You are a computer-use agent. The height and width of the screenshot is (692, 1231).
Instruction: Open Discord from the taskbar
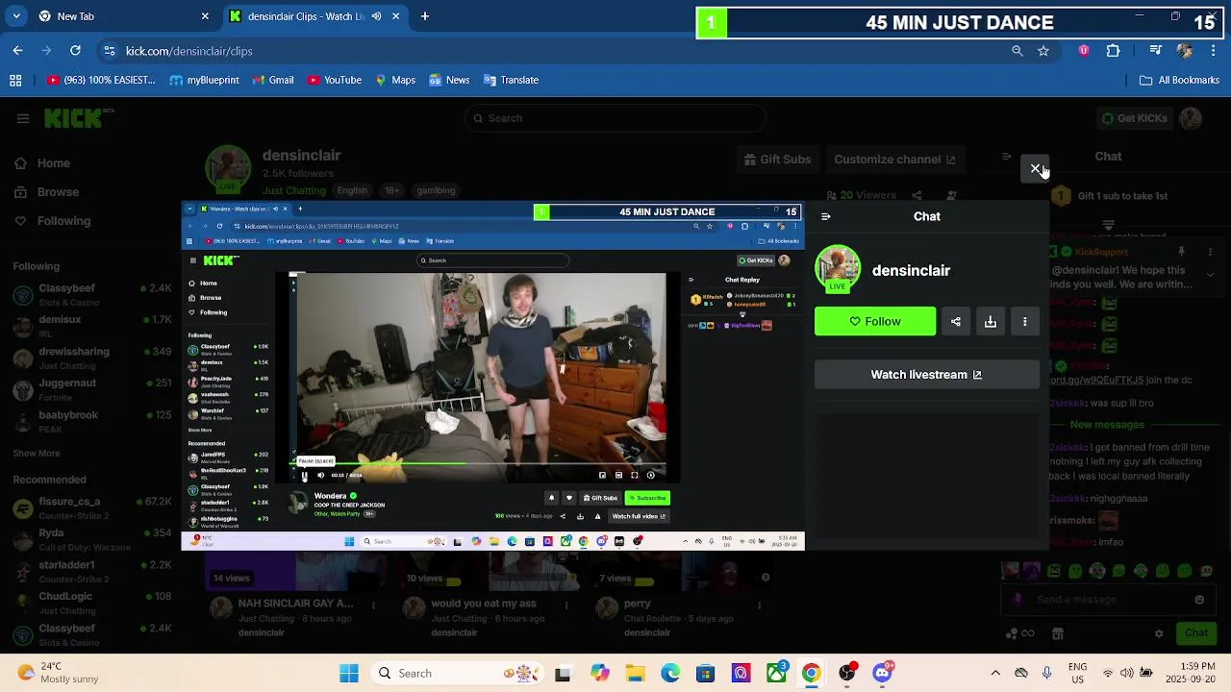(882, 673)
